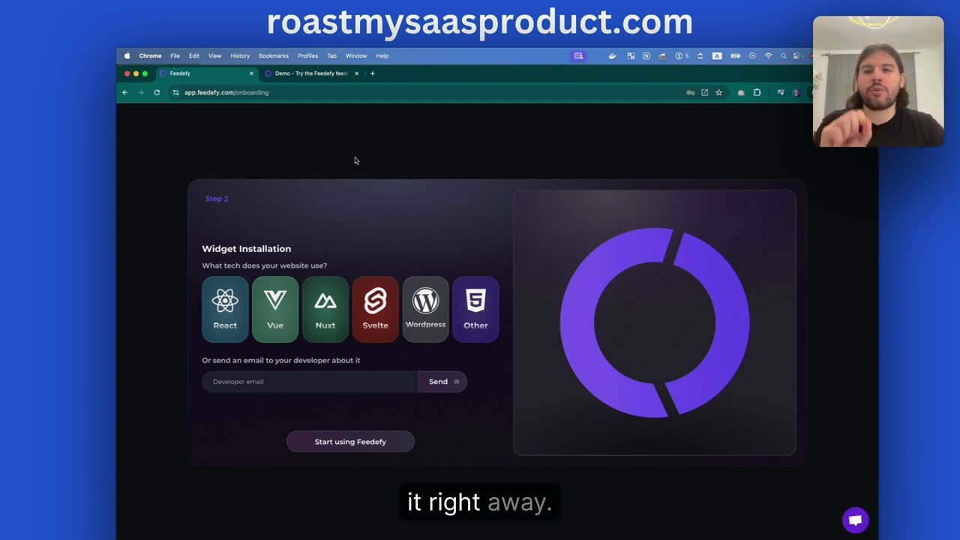Click the Docker whale menu bar icon
Viewport: 960px width, 540px height.
612,55
